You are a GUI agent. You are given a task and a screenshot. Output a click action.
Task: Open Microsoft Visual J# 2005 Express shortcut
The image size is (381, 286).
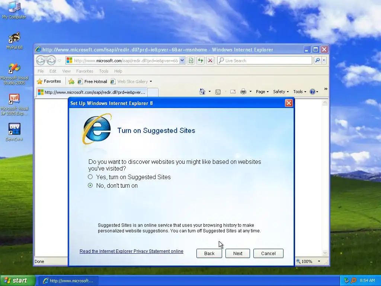tap(14, 105)
